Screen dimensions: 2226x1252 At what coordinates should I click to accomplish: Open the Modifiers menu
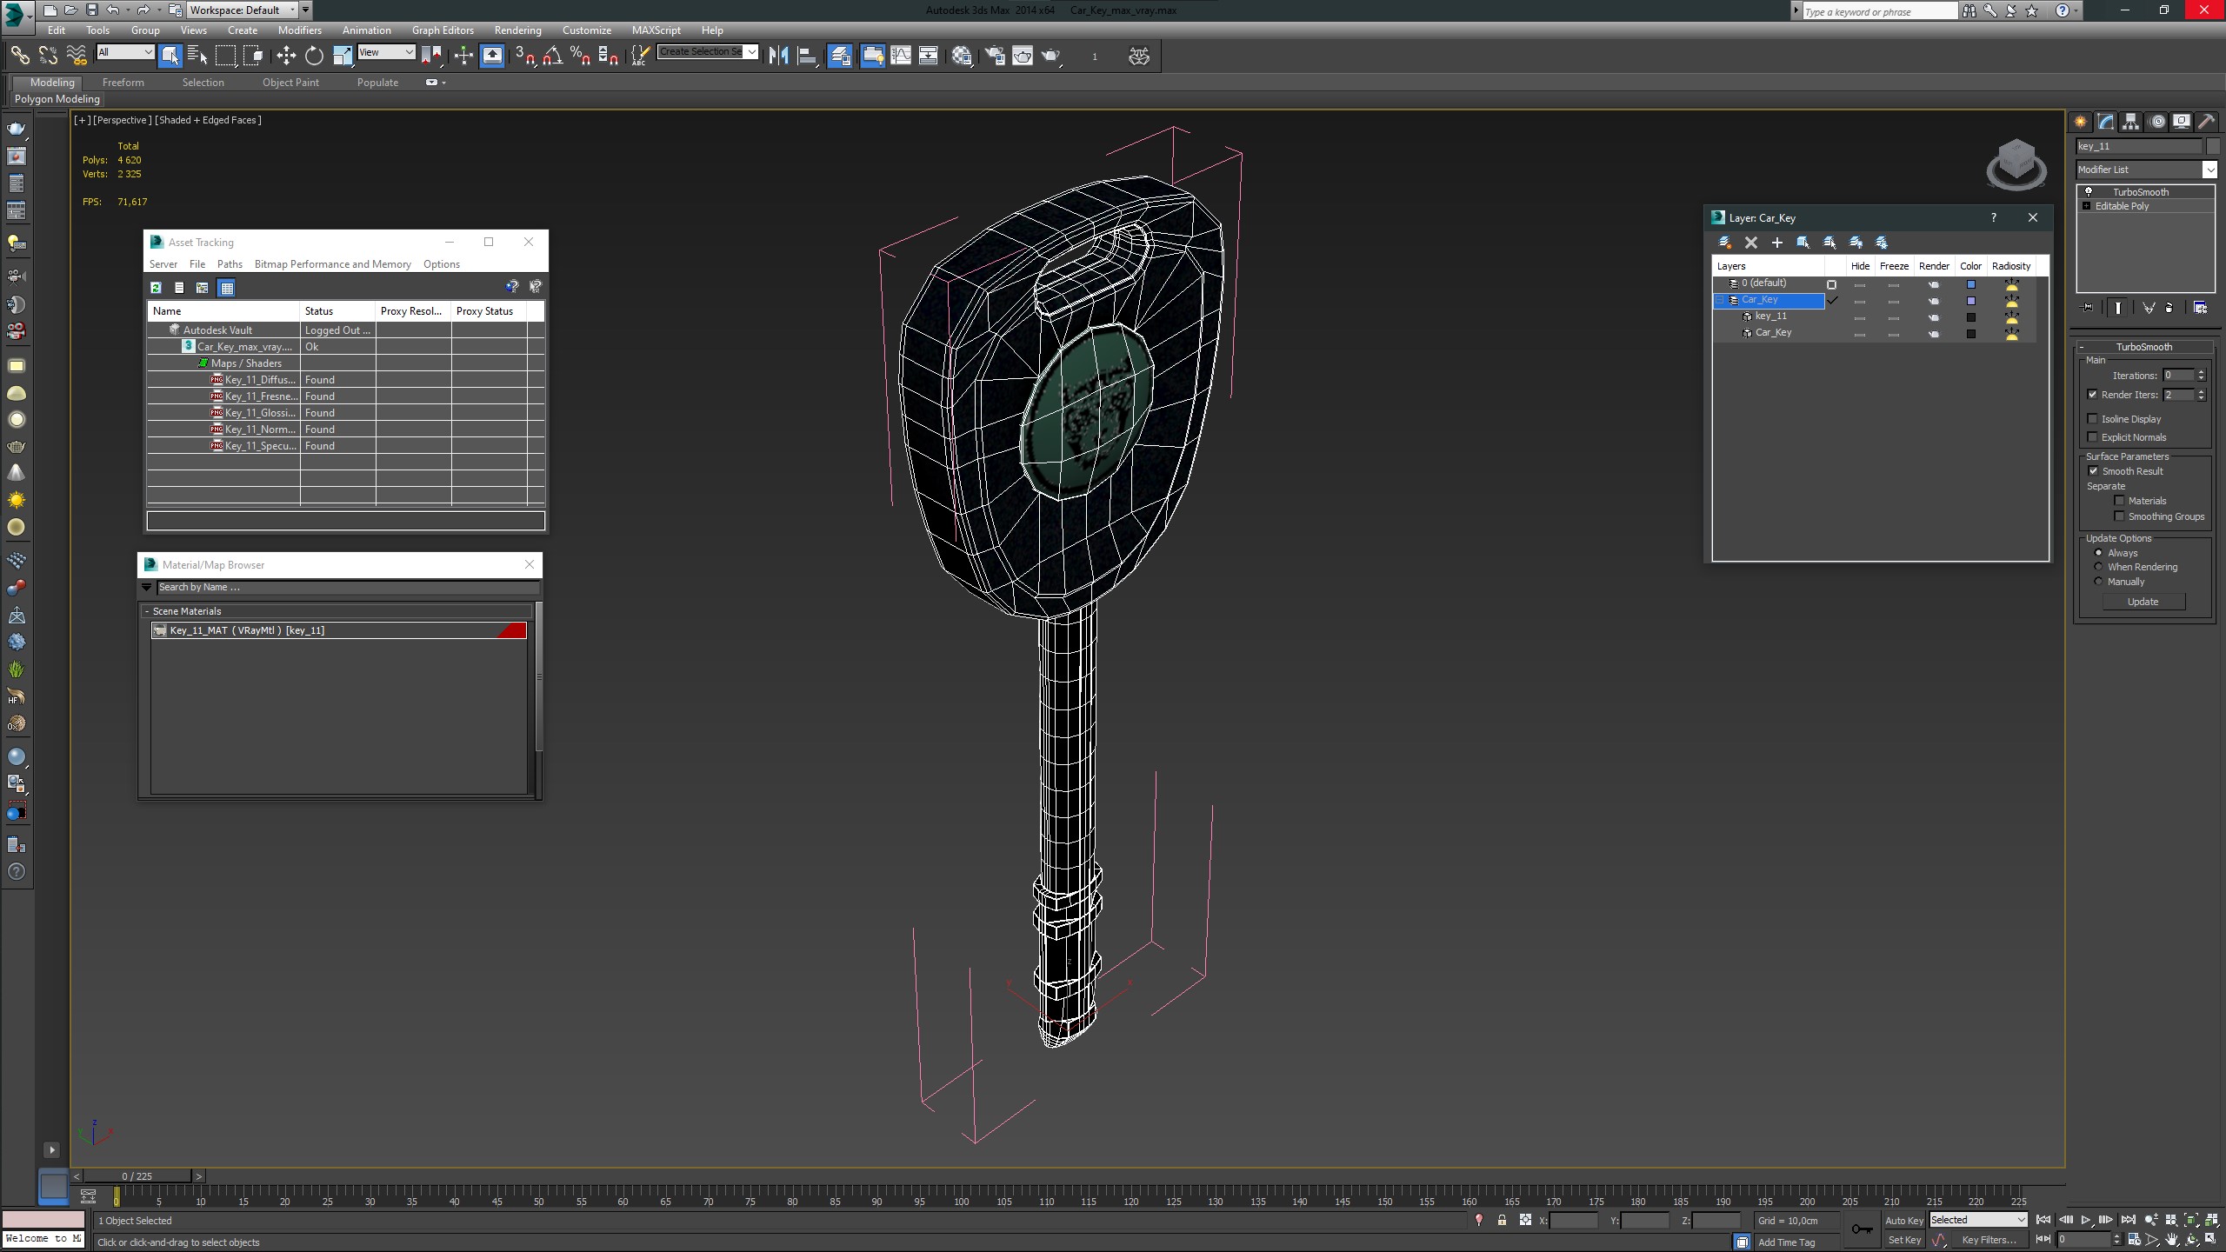coord(299,30)
